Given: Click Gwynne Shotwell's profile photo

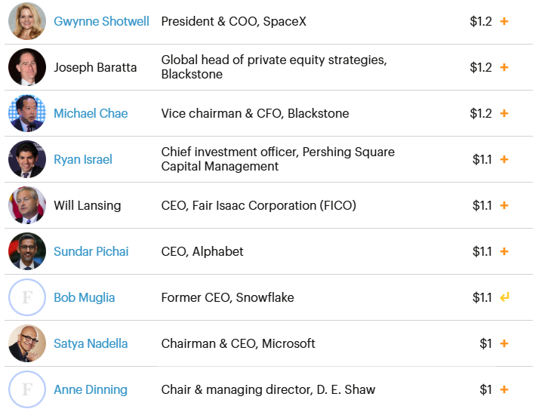Looking at the screenshot, I should [27, 21].
